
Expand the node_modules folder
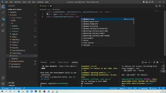16,18
